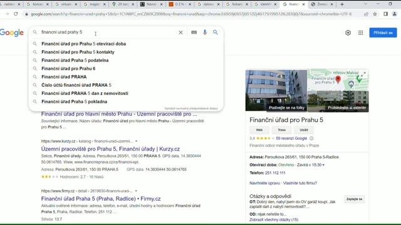Switch to the 'Živno' browser tab

pos(322,4)
